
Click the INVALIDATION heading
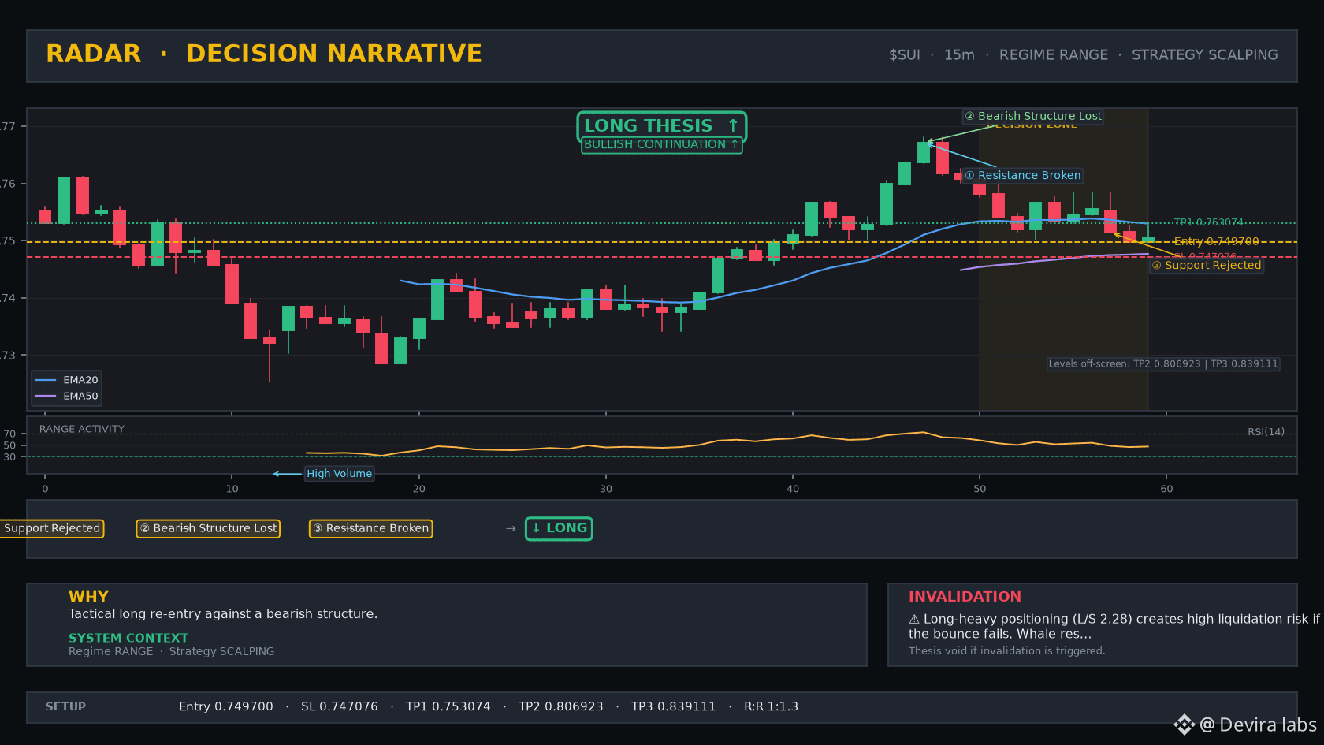[965, 597]
